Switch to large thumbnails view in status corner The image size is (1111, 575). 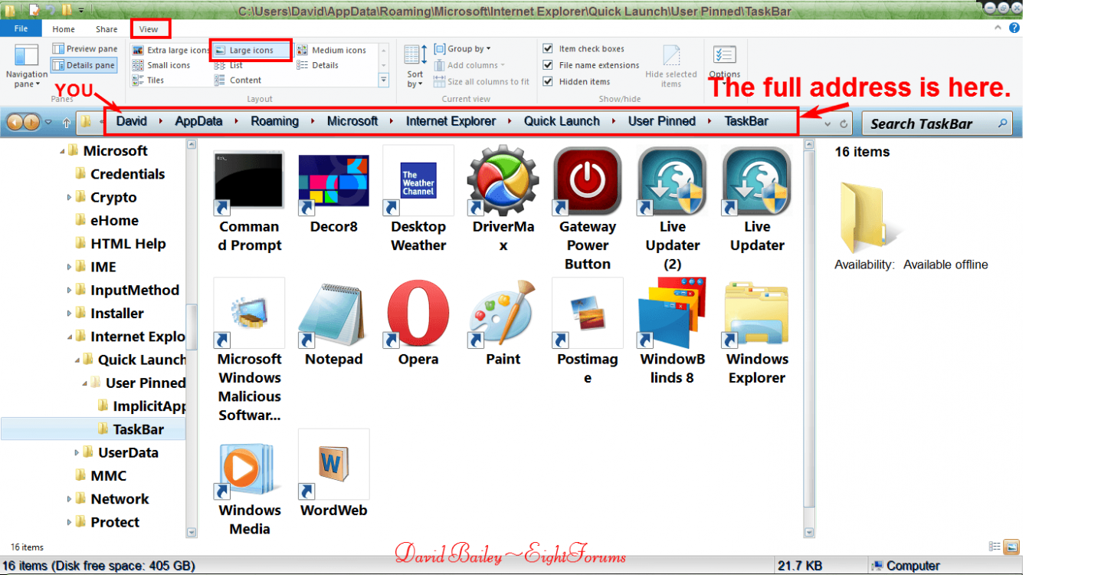coord(1011,547)
